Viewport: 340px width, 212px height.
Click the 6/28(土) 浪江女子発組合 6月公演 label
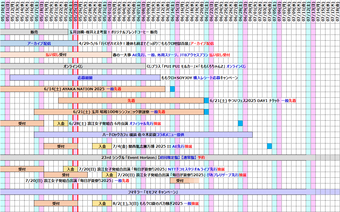click(115, 123)
